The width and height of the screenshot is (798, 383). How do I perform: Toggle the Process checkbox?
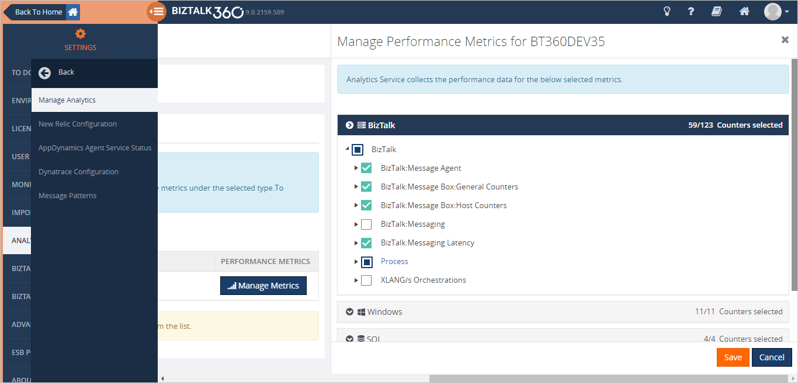[366, 262]
